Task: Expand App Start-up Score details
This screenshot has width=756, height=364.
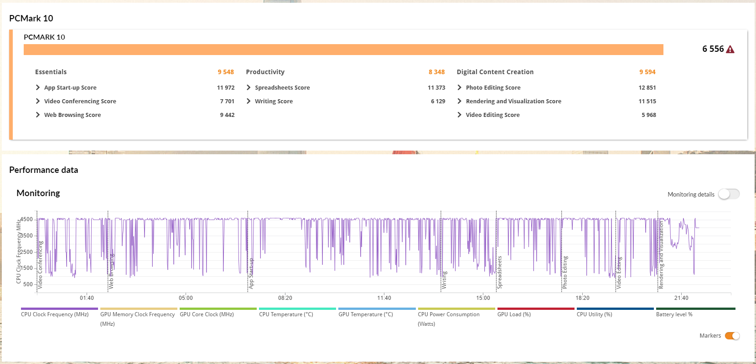Action: [x=38, y=87]
